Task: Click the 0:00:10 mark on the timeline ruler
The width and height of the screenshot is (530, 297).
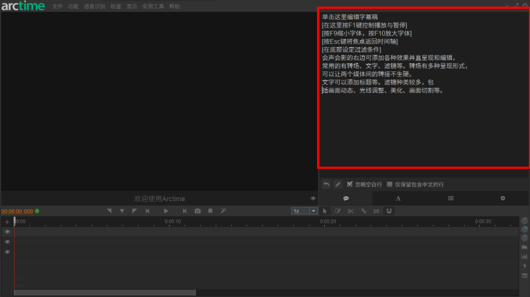Action: (172, 222)
